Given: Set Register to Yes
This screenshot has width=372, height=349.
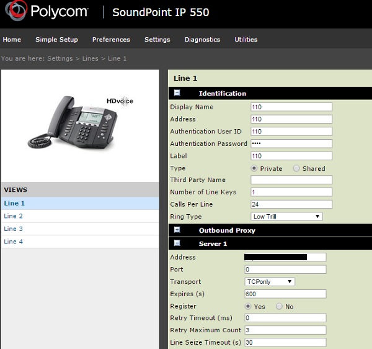Looking at the screenshot, I should coord(248,306).
